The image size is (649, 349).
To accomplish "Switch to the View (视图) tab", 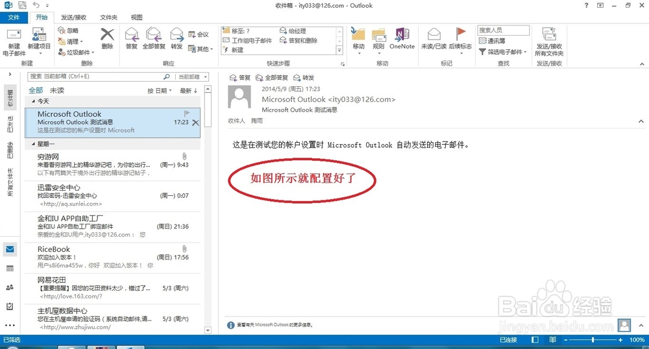I will point(136,18).
